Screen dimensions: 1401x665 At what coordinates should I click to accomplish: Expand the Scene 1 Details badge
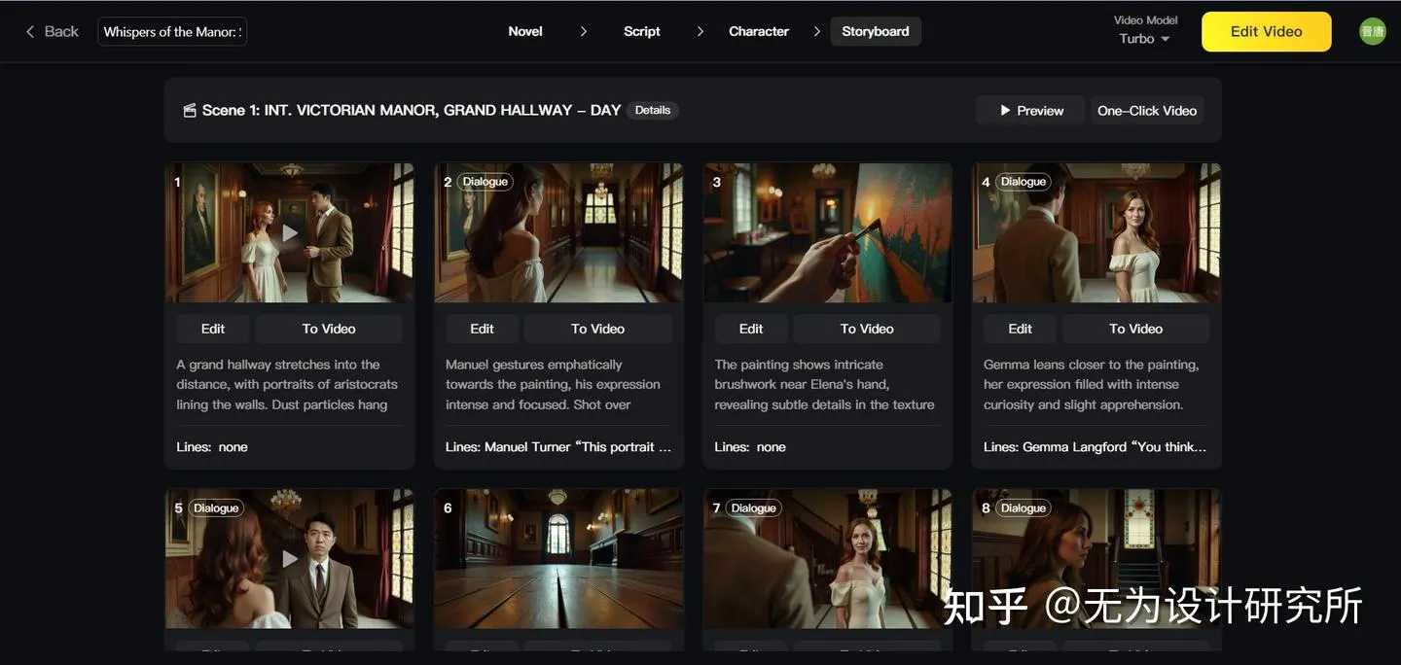point(653,111)
